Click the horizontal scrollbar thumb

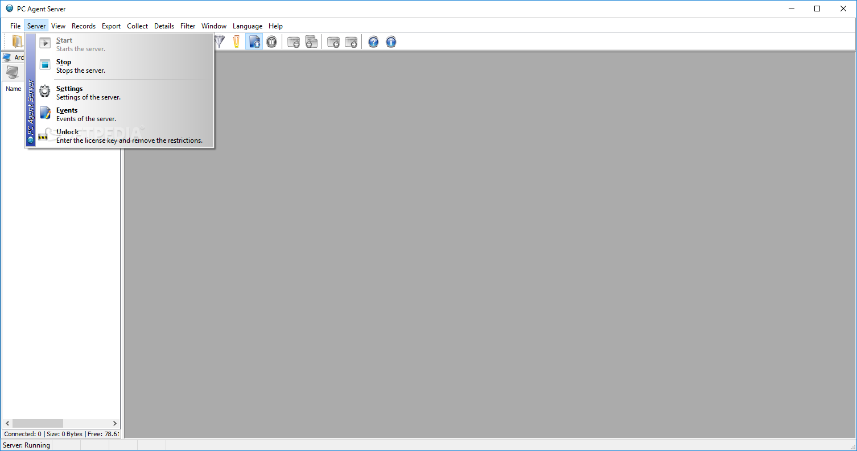point(38,424)
